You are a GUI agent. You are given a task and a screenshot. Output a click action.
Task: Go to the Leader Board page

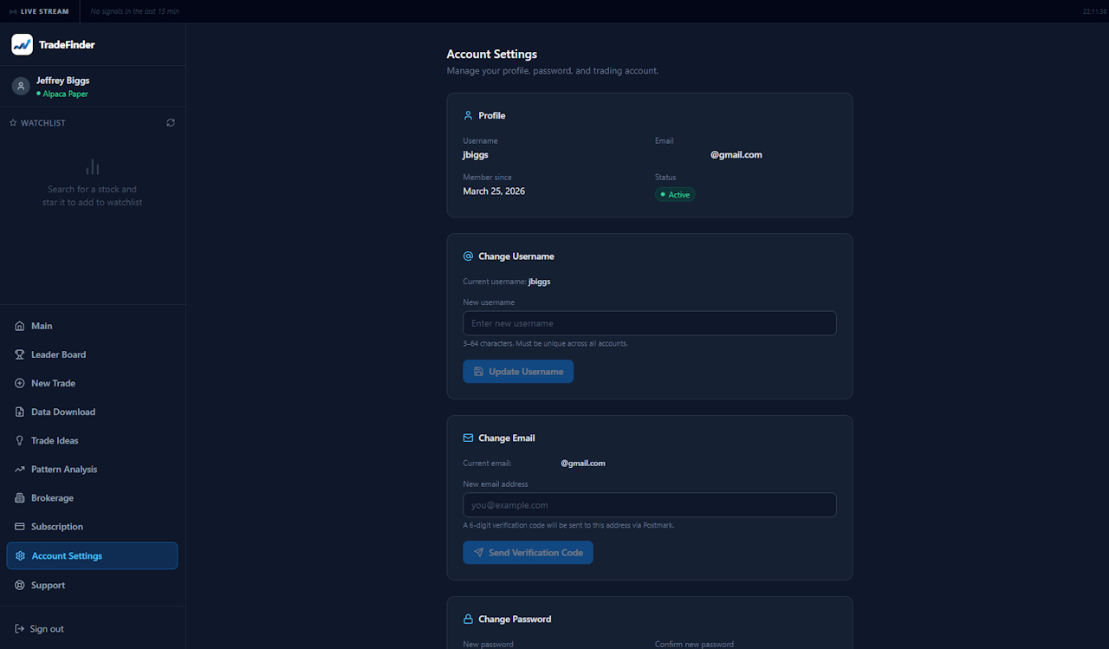[x=93, y=354]
